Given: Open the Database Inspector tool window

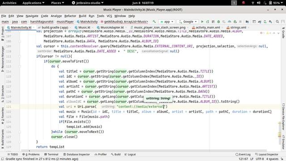Looking at the screenshot, I should [x=76, y=154].
